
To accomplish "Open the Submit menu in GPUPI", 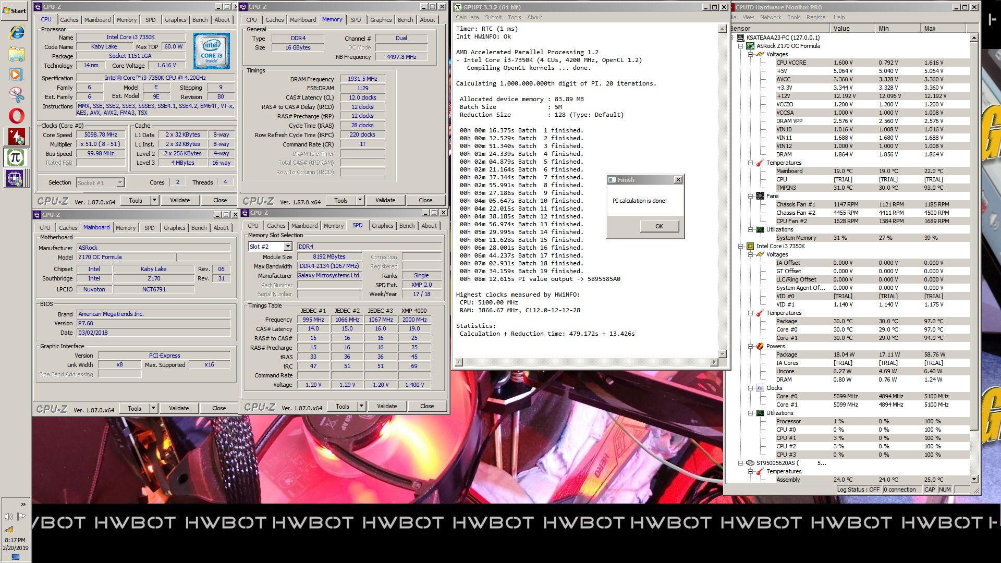I will point(493,17).
